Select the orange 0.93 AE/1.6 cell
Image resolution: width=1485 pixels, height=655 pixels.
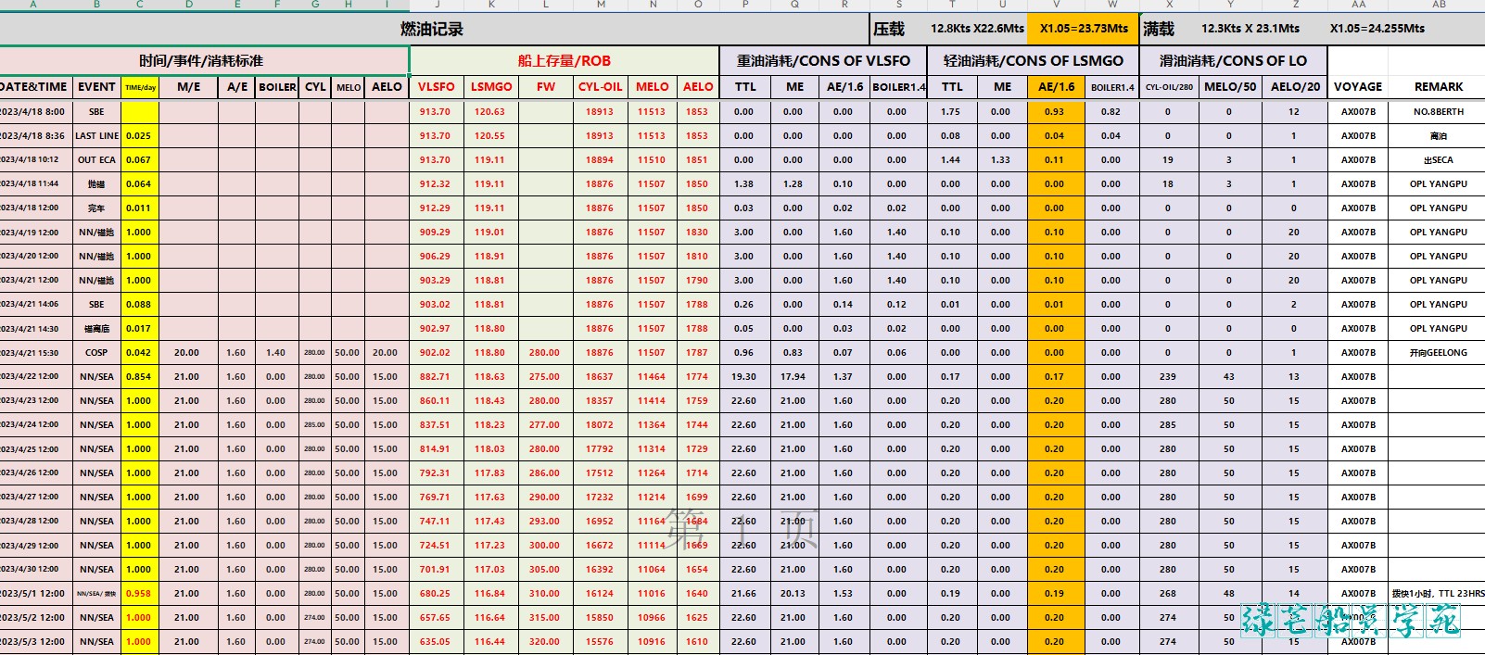[x=1055, y=112]
